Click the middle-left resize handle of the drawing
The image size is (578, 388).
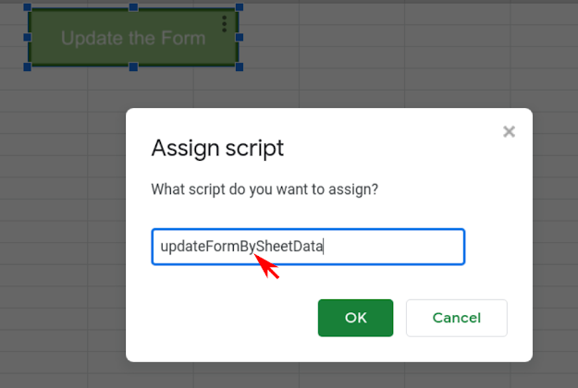(28, 37)
